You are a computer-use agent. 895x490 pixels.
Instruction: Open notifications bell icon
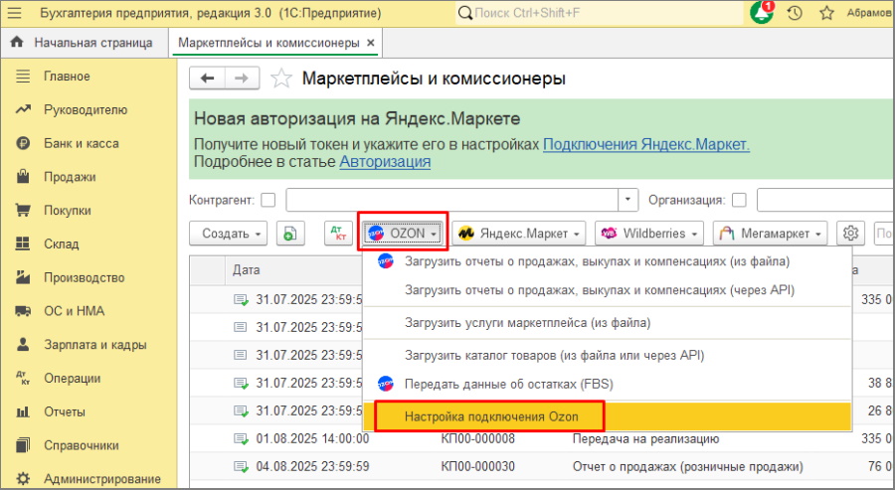point(762,13)
